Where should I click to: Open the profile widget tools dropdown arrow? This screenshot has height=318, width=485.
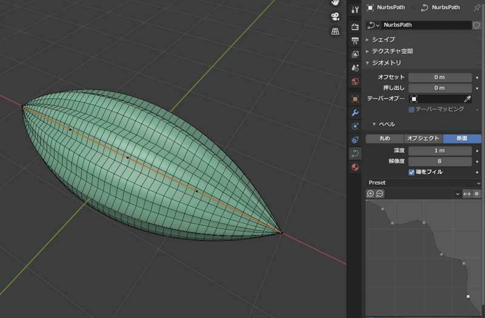pyautogui.click(x=458, y=194)
